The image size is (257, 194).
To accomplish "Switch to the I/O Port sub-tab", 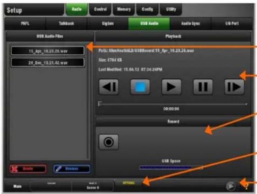I will pyautogui.click(x=232, y=23).
